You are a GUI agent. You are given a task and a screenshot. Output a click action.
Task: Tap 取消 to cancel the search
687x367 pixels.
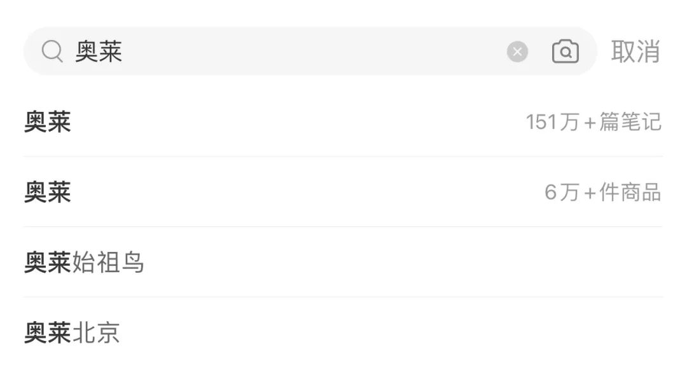(x=635, y=52)
